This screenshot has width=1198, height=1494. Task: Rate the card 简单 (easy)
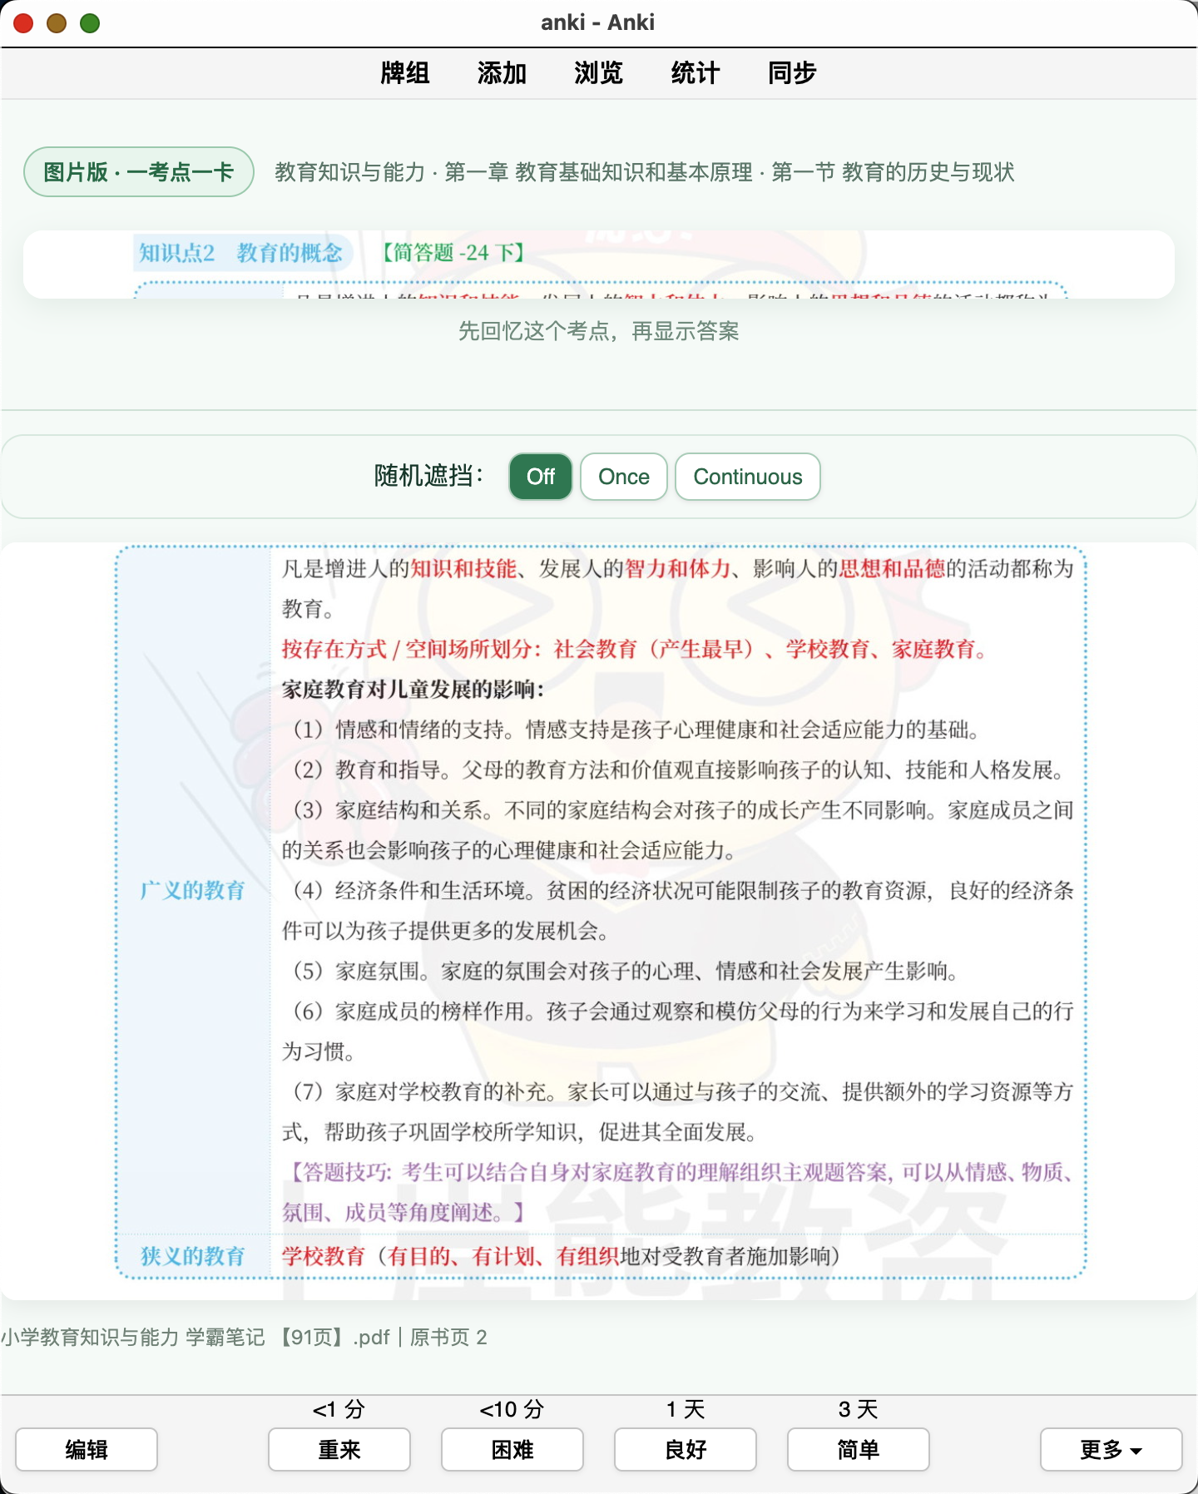click(859, 1450)
